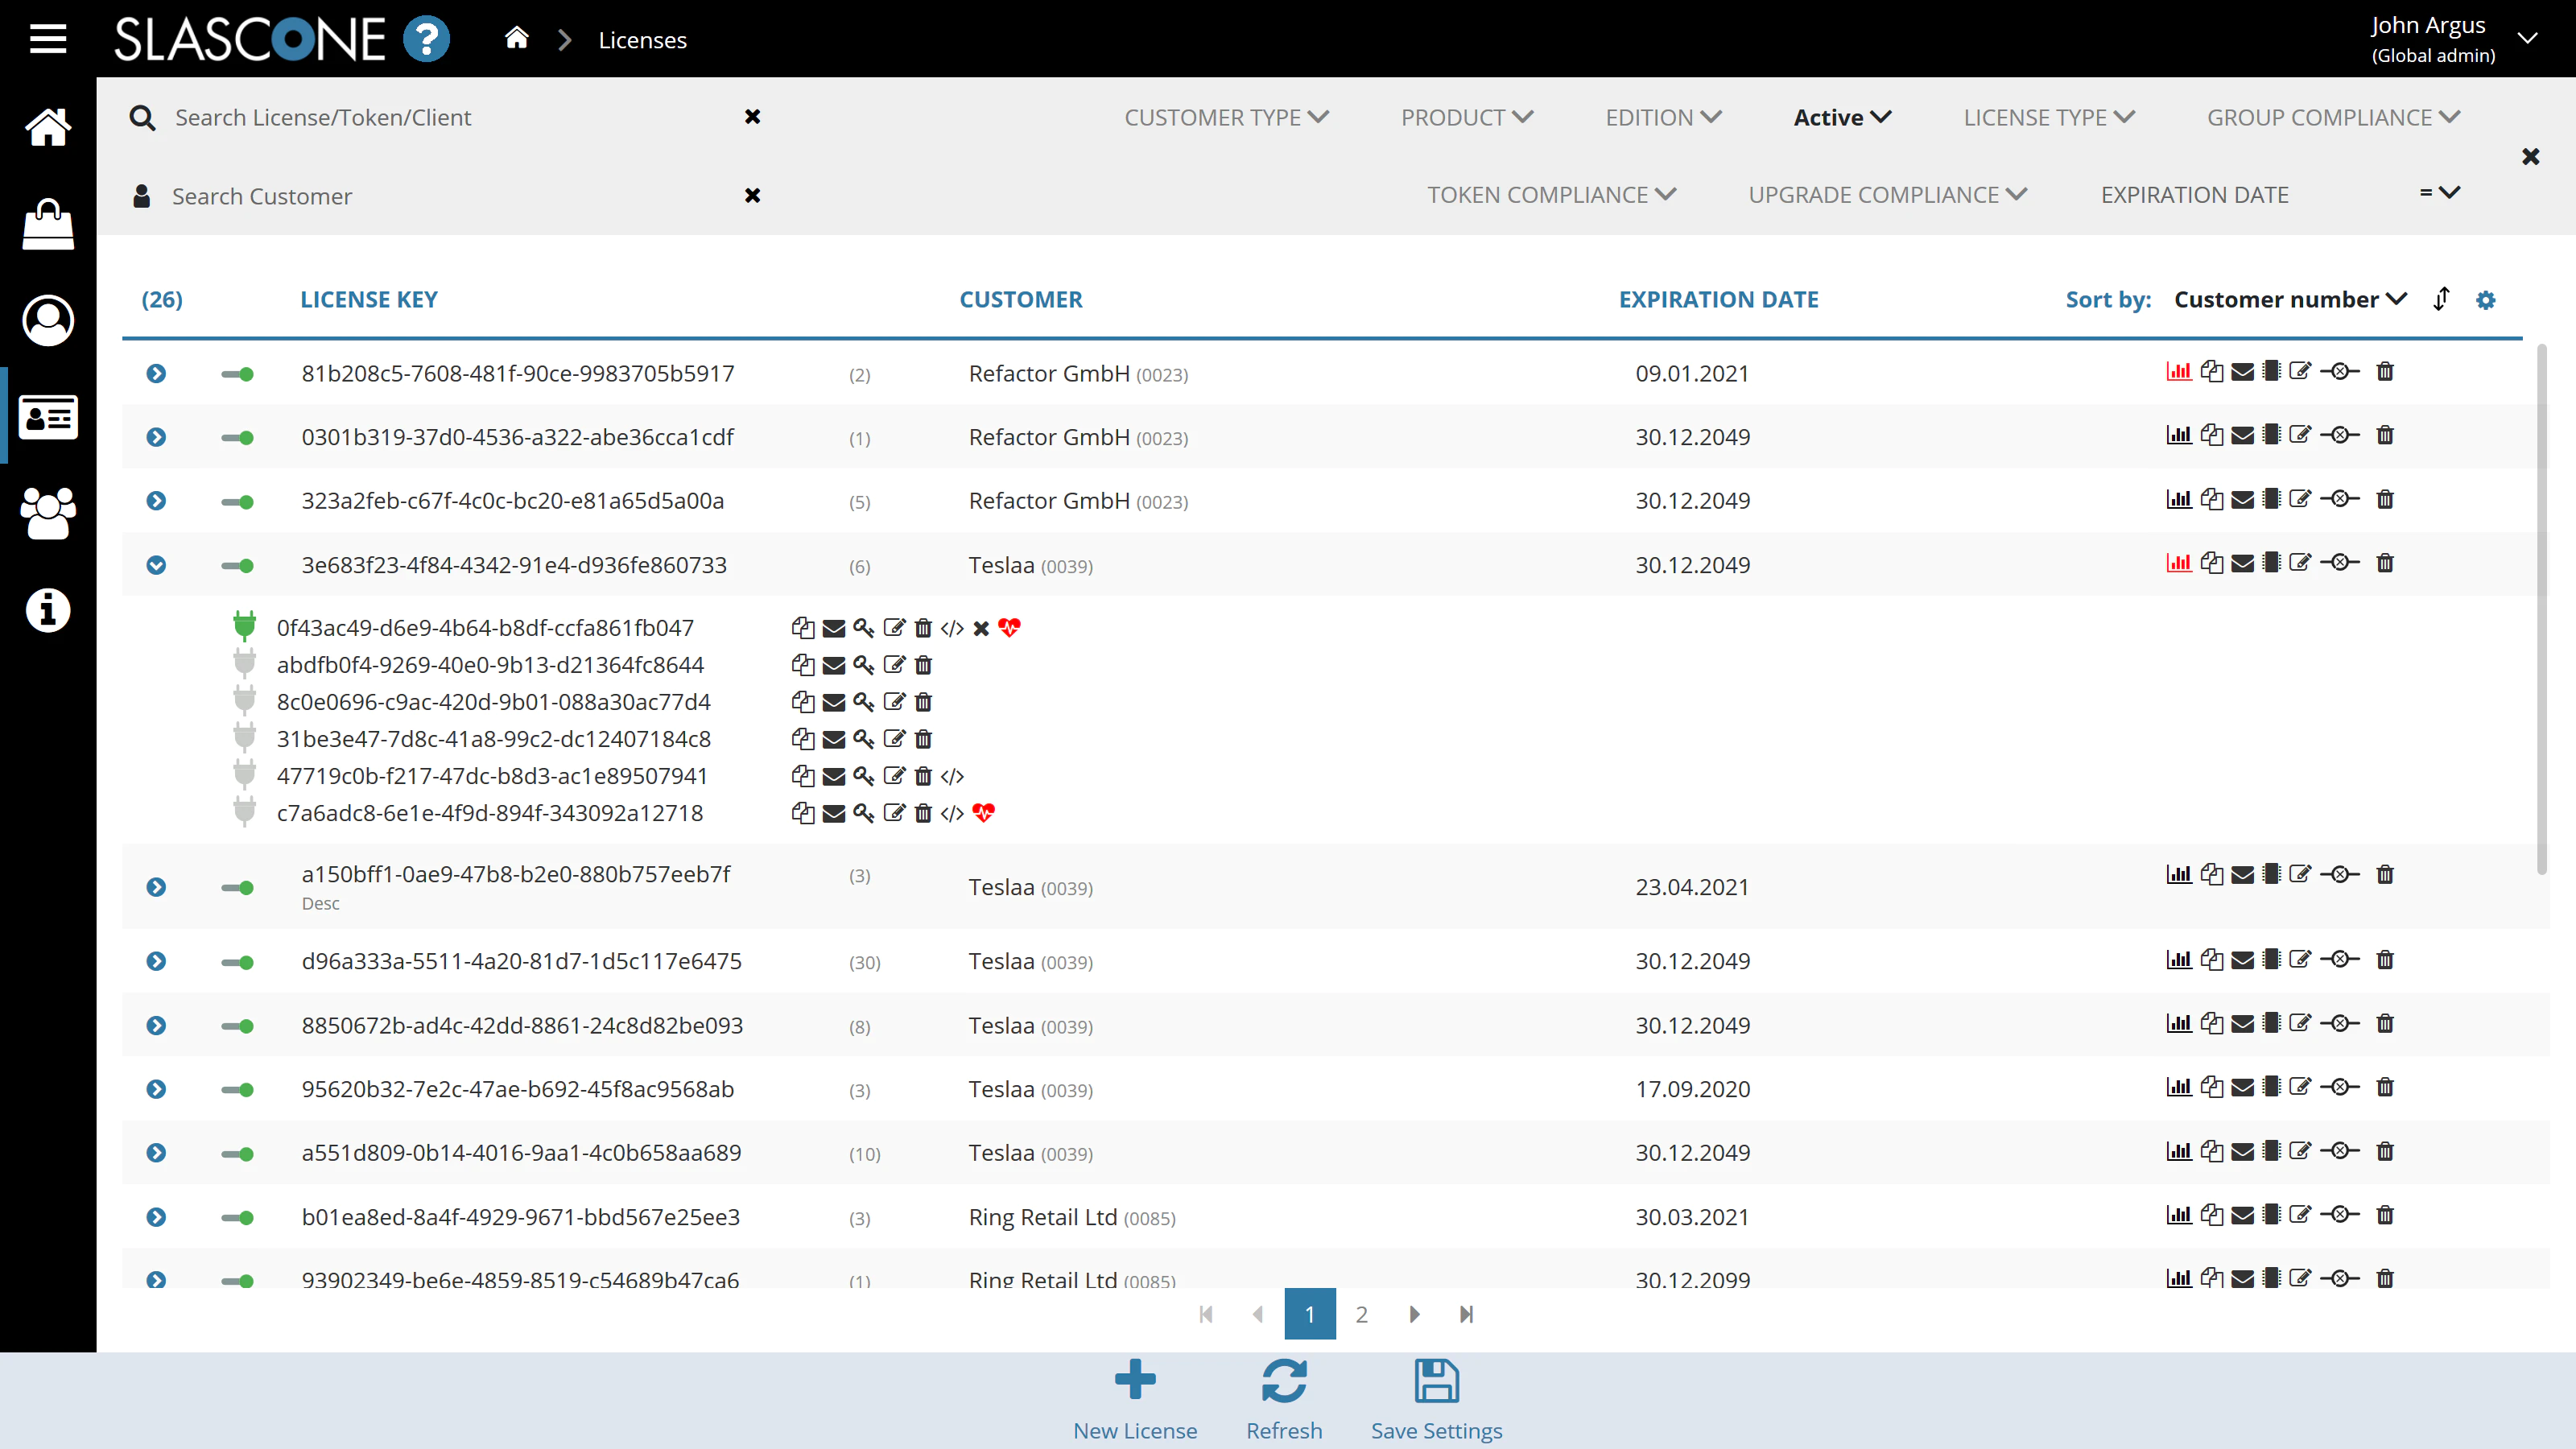Open the GROUP COMPLIANCE filter dropdown
This screenshot has width=2576, height=1449.
tap(2333, 117)
